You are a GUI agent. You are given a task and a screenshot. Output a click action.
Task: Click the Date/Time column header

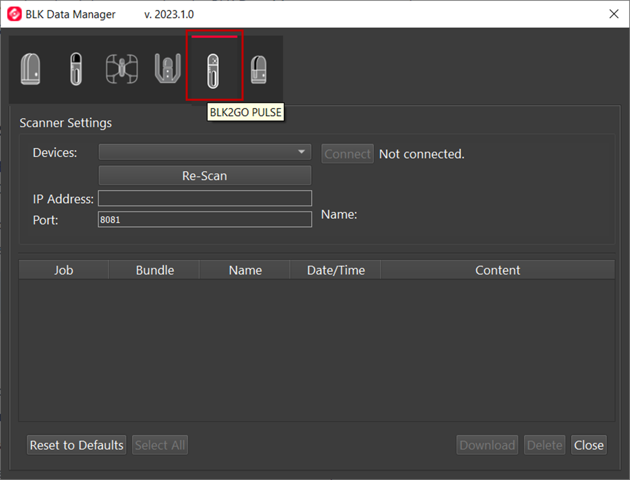tap(335, 270)
